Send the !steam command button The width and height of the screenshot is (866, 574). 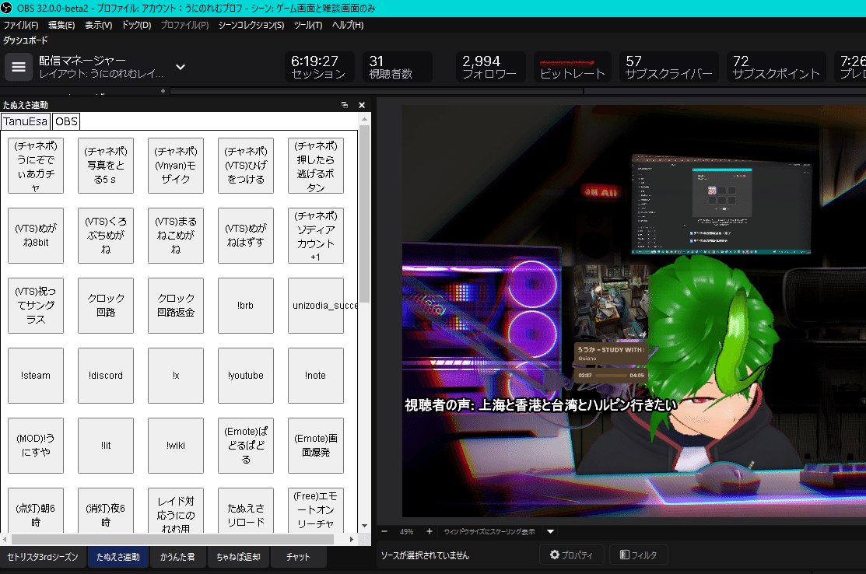point(36,376)
